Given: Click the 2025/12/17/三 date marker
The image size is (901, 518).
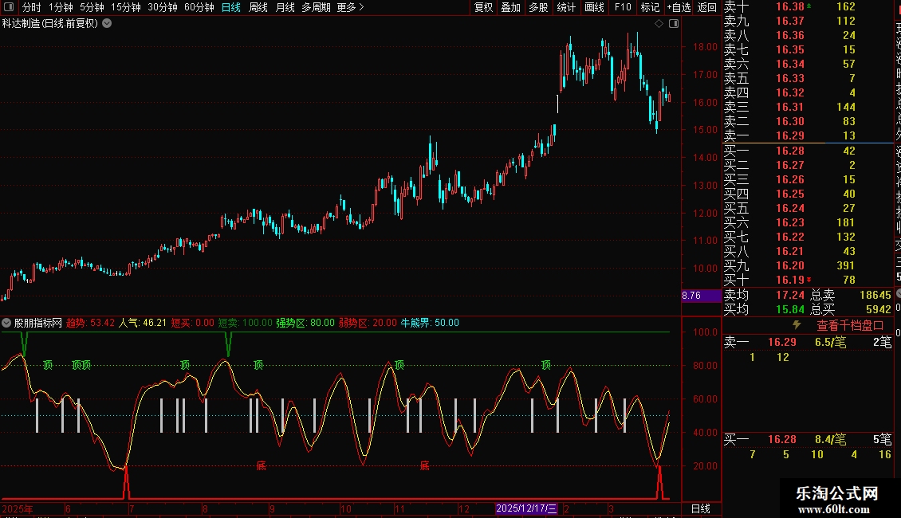Looking at the screenshot, I should (x=526, y=508).
